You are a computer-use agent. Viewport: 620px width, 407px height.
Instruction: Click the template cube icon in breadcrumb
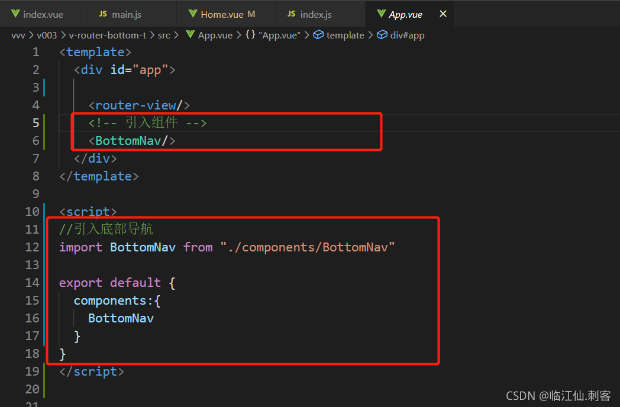pos(318,34)
